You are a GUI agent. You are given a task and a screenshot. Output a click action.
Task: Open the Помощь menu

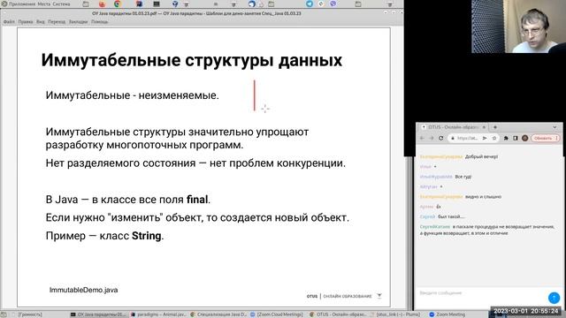point(100,21)
